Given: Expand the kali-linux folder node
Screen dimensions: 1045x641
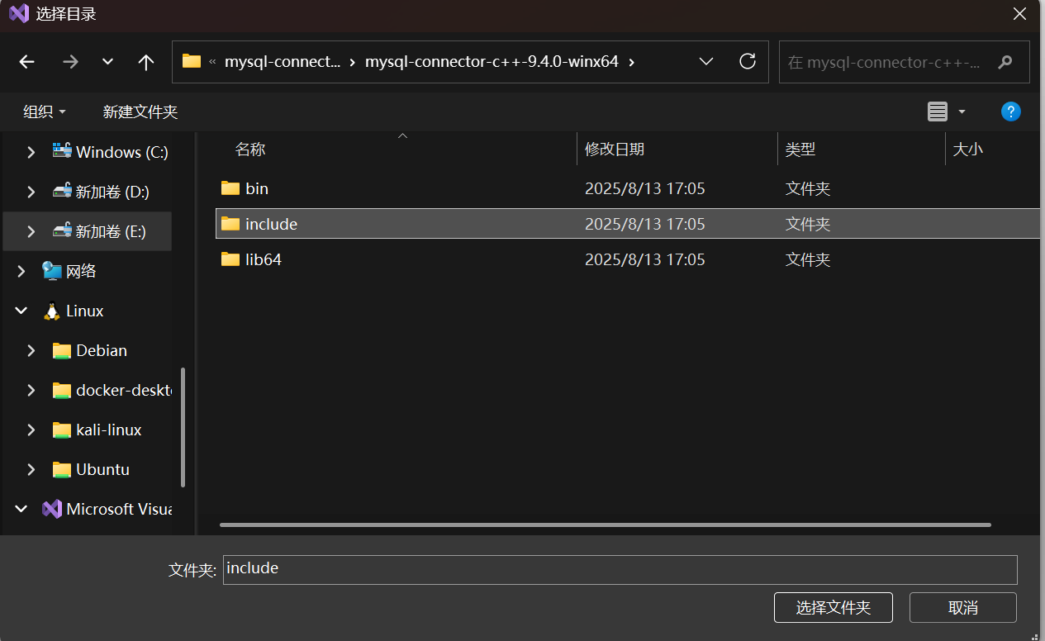Looking at the screenshot, I should click(31, 430).
